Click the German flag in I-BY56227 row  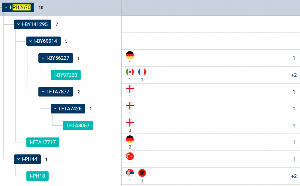pyautogui.click(x=130, y=55)
